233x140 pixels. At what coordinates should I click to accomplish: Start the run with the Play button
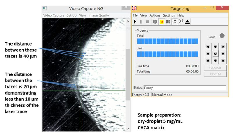pos(135,22)
